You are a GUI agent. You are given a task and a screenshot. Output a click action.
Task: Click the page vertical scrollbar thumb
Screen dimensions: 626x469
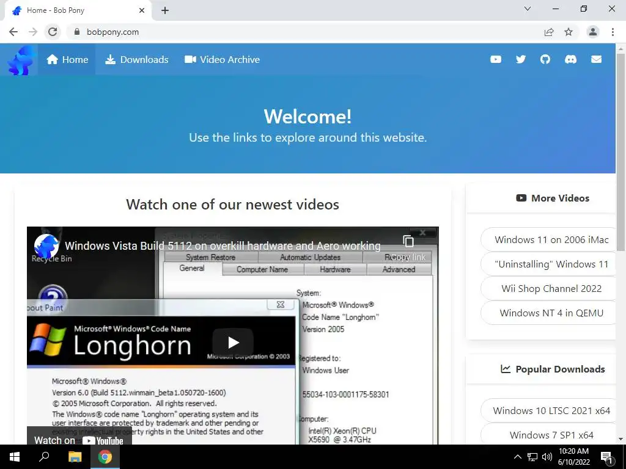coord(621,151)
